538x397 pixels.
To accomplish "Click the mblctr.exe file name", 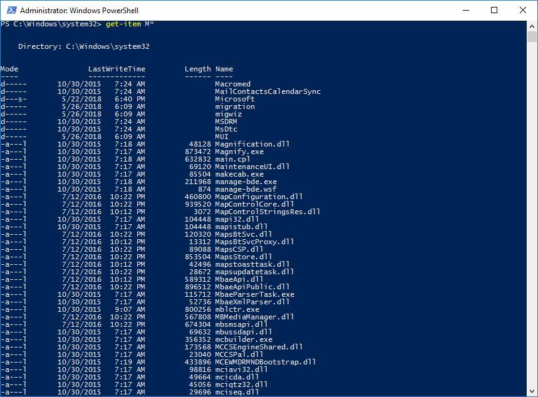I will pos(237,309).
